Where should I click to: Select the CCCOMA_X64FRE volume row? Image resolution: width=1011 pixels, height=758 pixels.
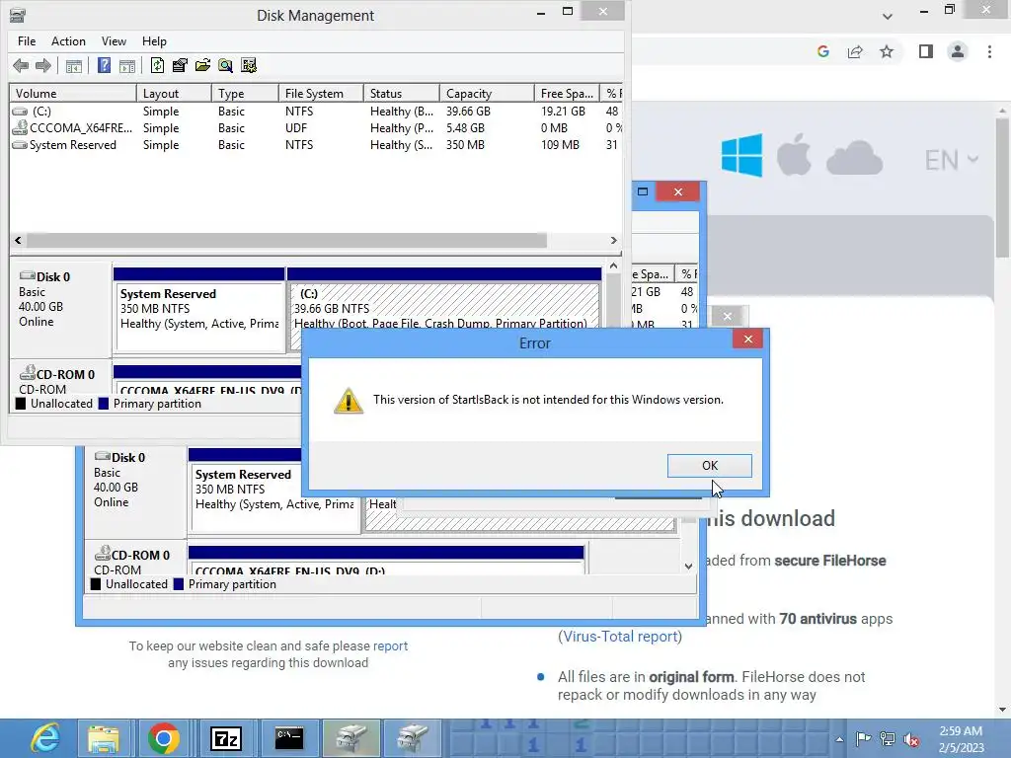[x=316, y=128]
